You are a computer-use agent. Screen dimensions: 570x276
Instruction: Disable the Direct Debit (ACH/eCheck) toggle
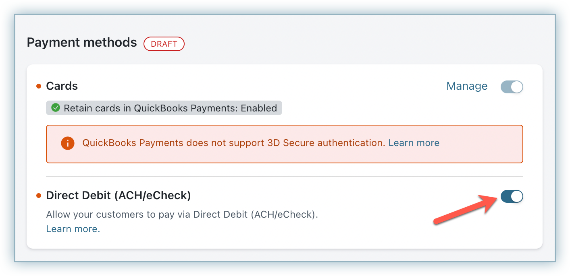[512, 196]
